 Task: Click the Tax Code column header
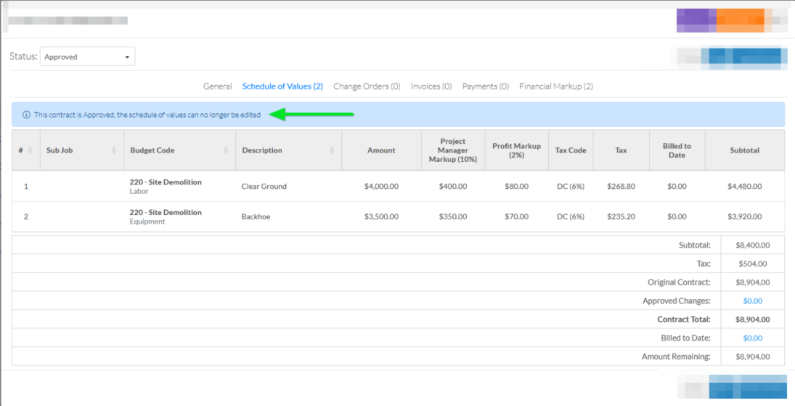click(x=570, y=151)
